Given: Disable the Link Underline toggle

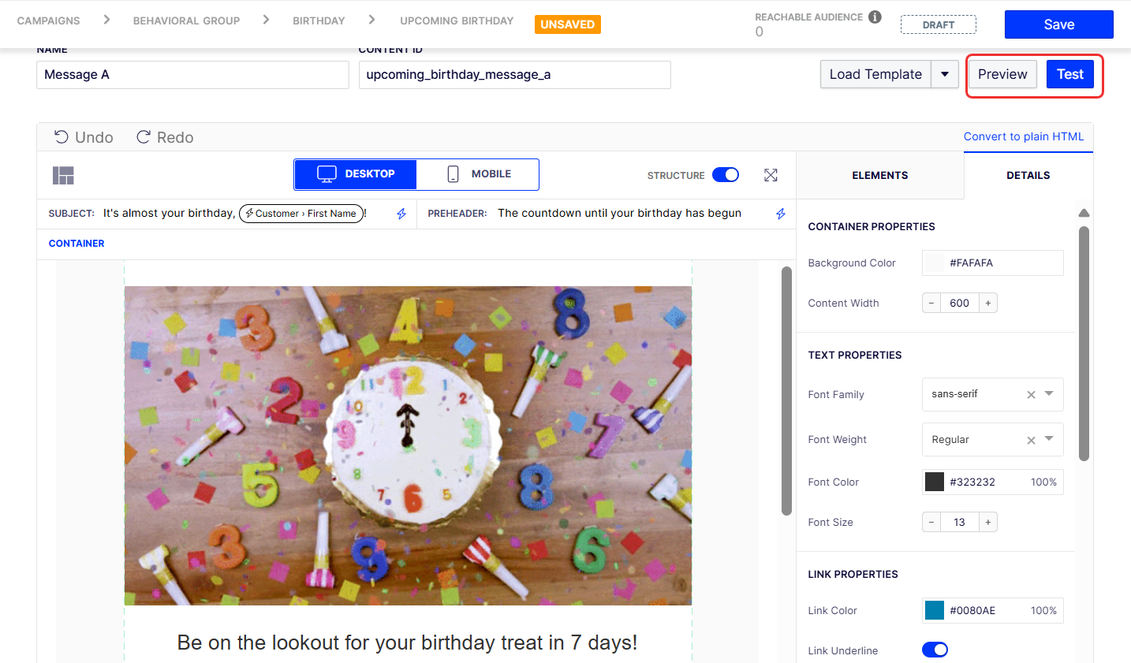Looking at the screenshot, I should pos(935,650).
